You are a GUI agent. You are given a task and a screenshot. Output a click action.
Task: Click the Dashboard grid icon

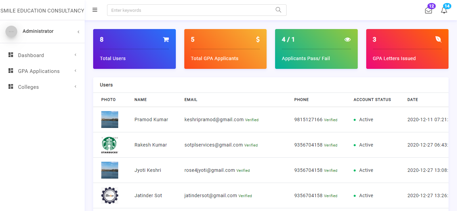(11, 55)
